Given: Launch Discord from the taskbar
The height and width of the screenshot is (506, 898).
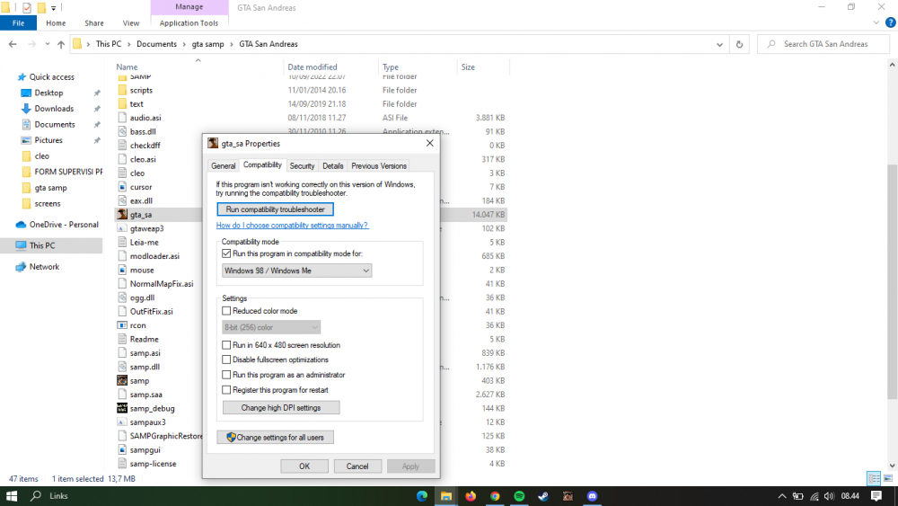Looking at the screenshot, I should 592,496.
